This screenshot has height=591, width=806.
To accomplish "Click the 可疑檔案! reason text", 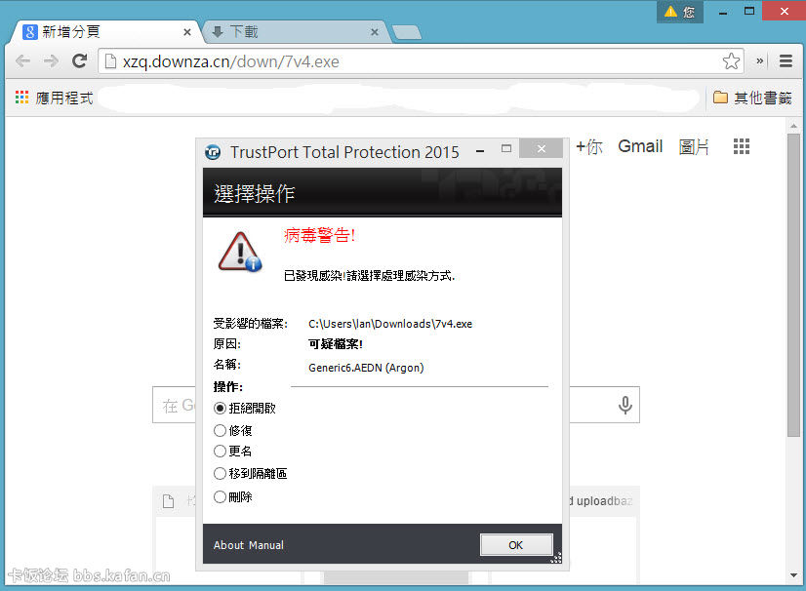I will pyautogui.click(x=335, y=344).
